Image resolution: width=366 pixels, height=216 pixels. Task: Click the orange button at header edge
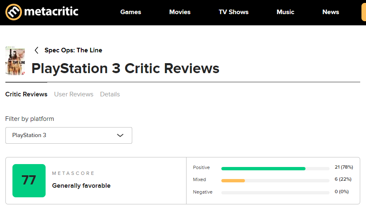tap(364, 12)
